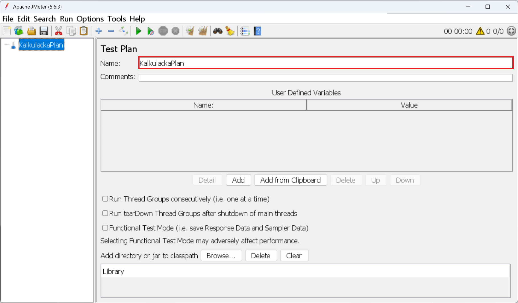Screen dimensions: 518x303
Task: Stop the test with the stop-sign icon
Action: (x=163, y=31)
